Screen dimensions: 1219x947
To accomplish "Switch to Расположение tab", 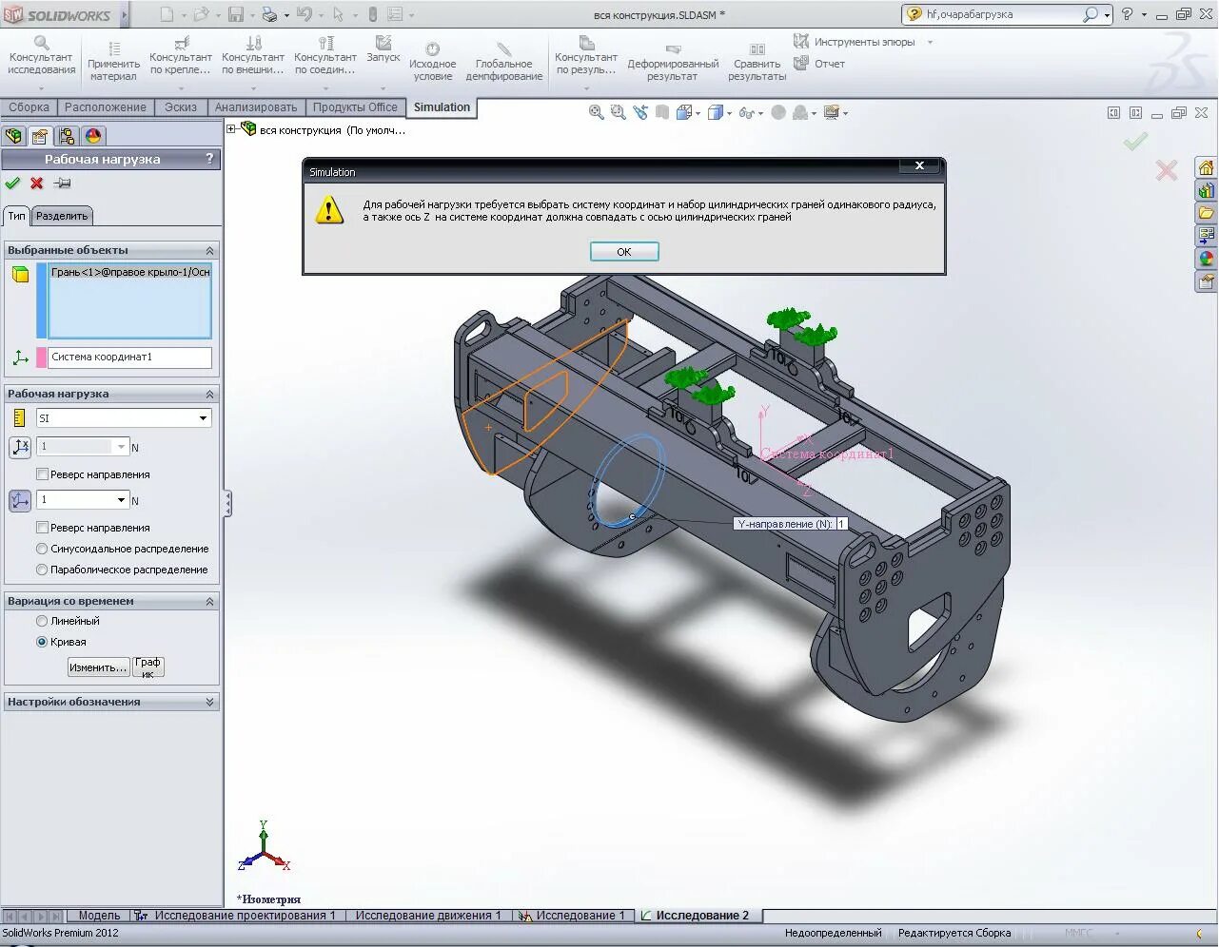I will (x=106, y=107).
